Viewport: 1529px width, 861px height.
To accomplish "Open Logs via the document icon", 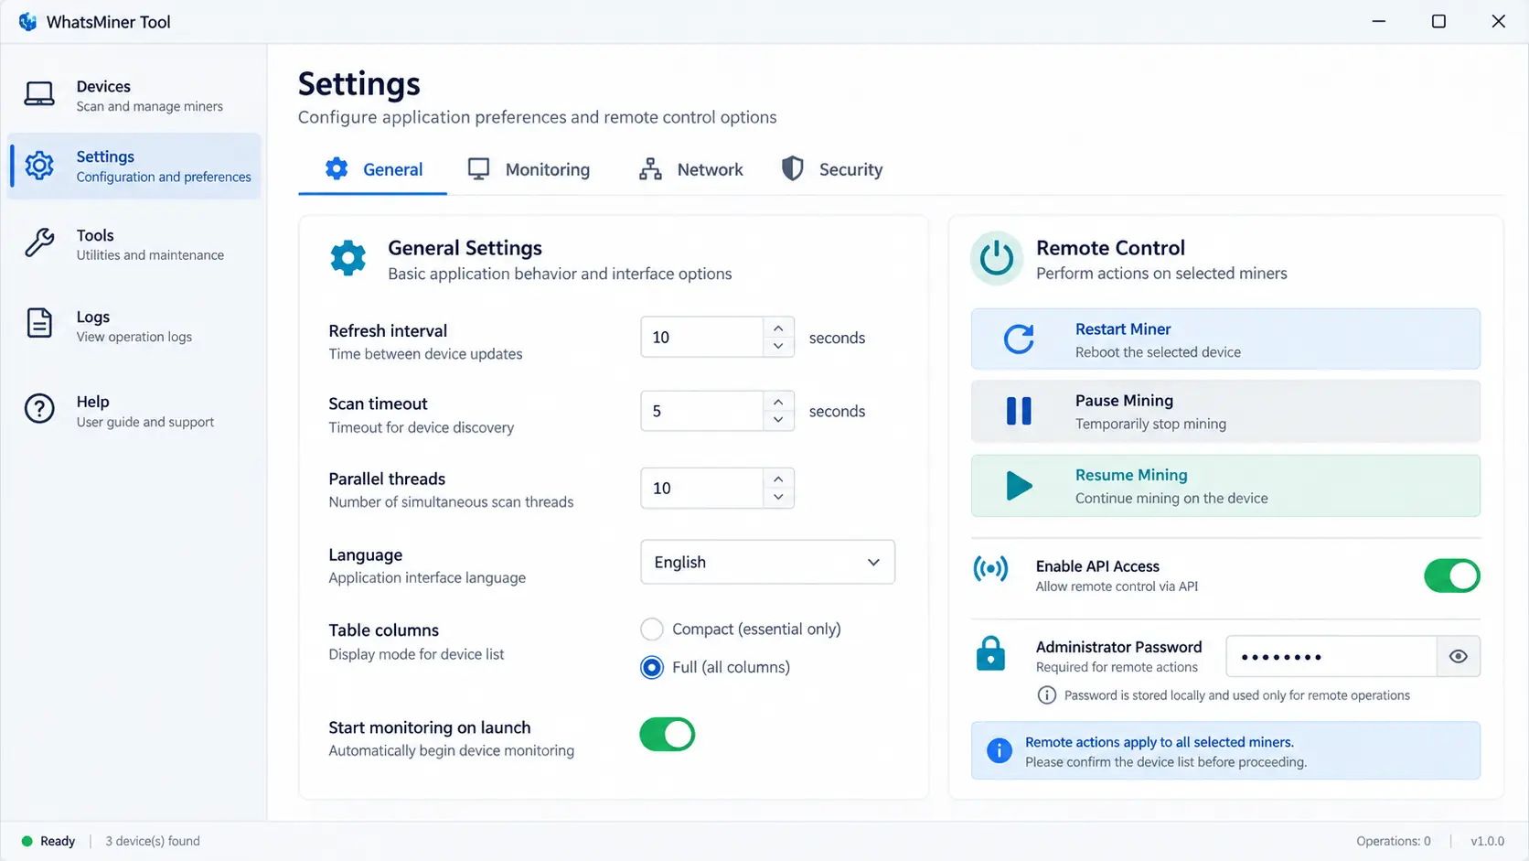I will pos(39,323).
